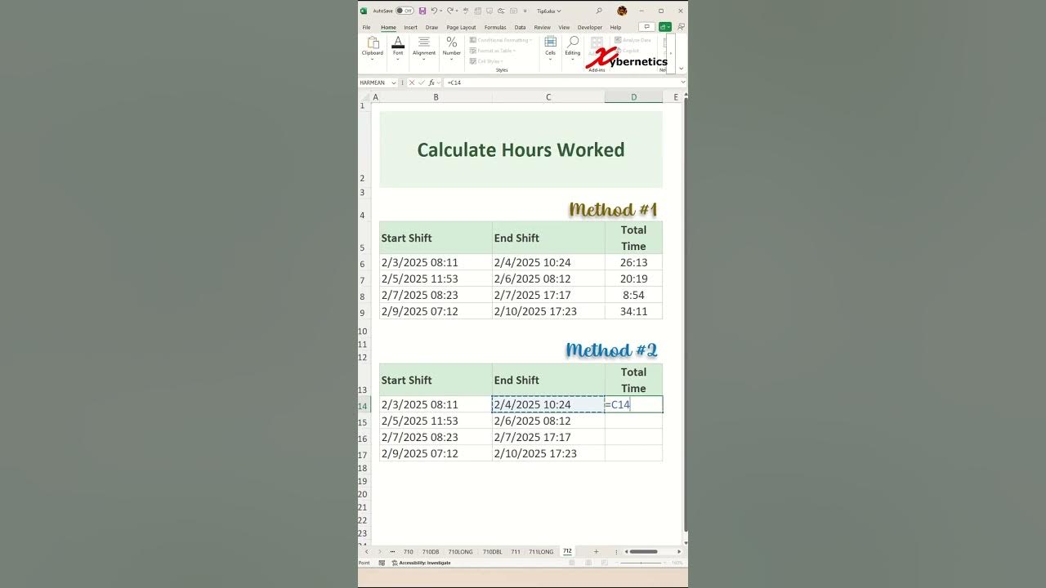Switch to the Review tab
This screenshot has height=588, width=1046.
pyautogui.click(x=542, y=27)
